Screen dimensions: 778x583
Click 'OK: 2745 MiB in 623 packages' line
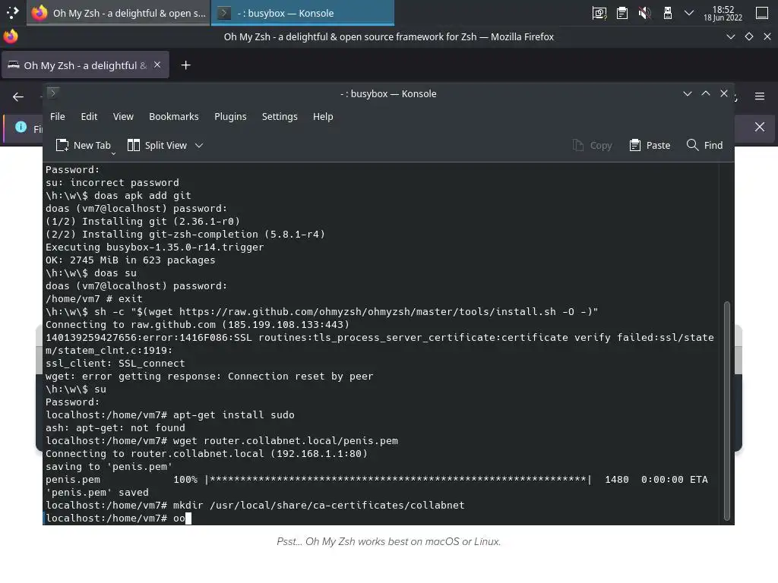pyautogui.click(x=131, y=260)
